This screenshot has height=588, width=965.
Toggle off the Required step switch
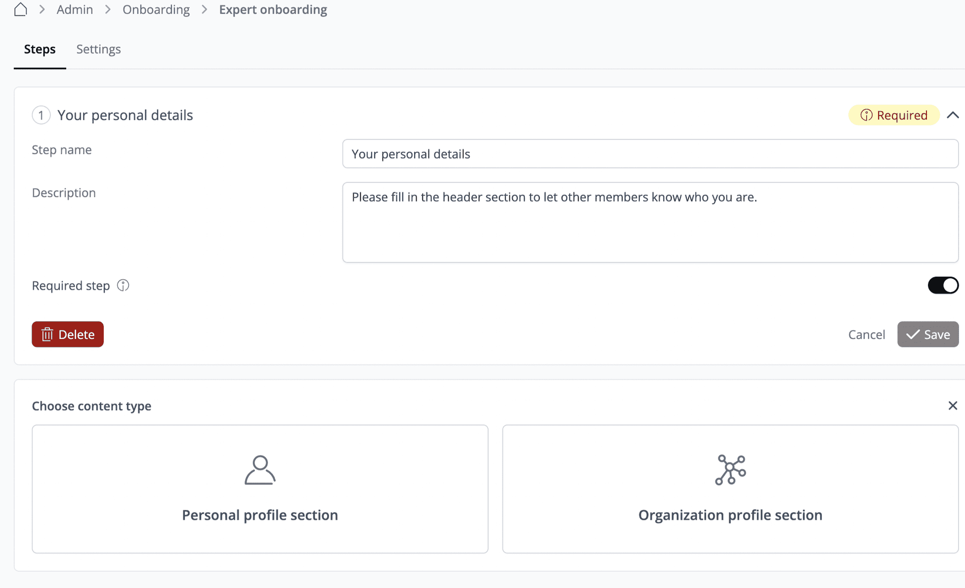pos(943,286)
